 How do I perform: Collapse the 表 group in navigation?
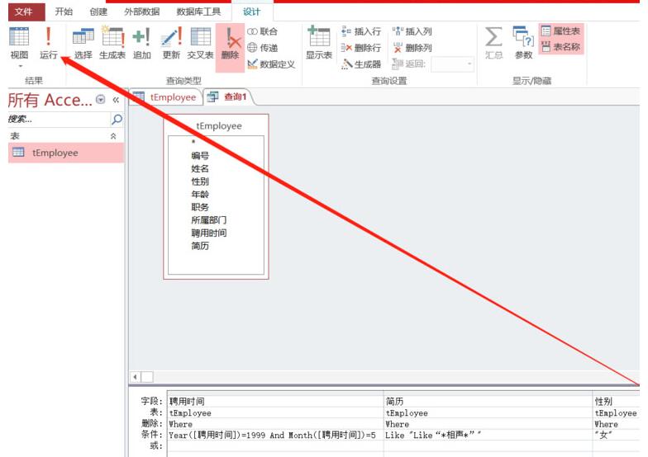pyautogui.click(x=113, y=135)
